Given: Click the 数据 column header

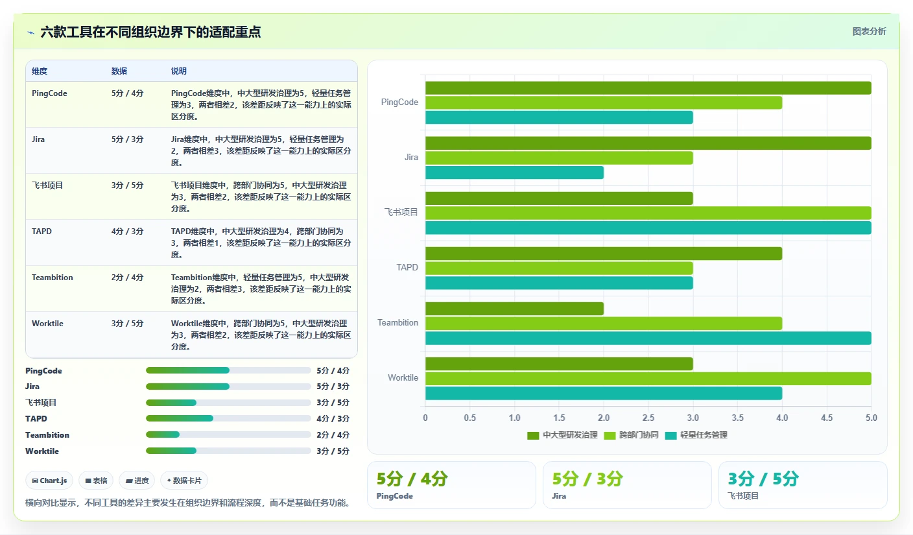Looking at the screenshot, I should coord(119,71).
